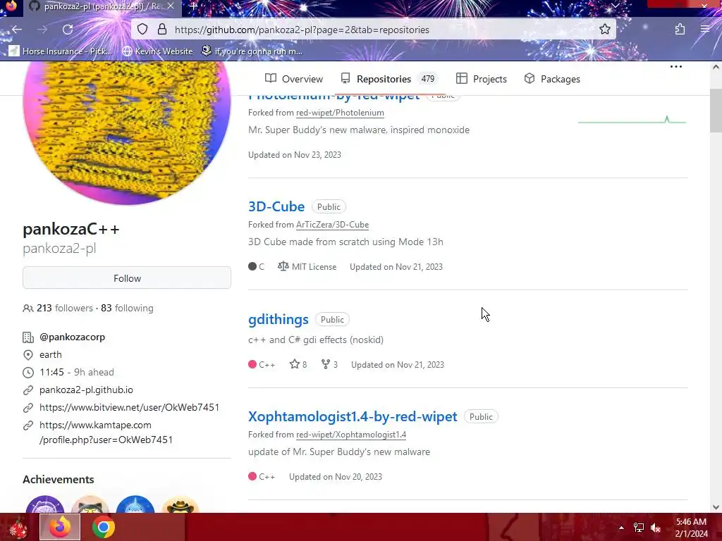
Task: Open the red-wipet/Photolenium fork source
Action: point(340,113)
